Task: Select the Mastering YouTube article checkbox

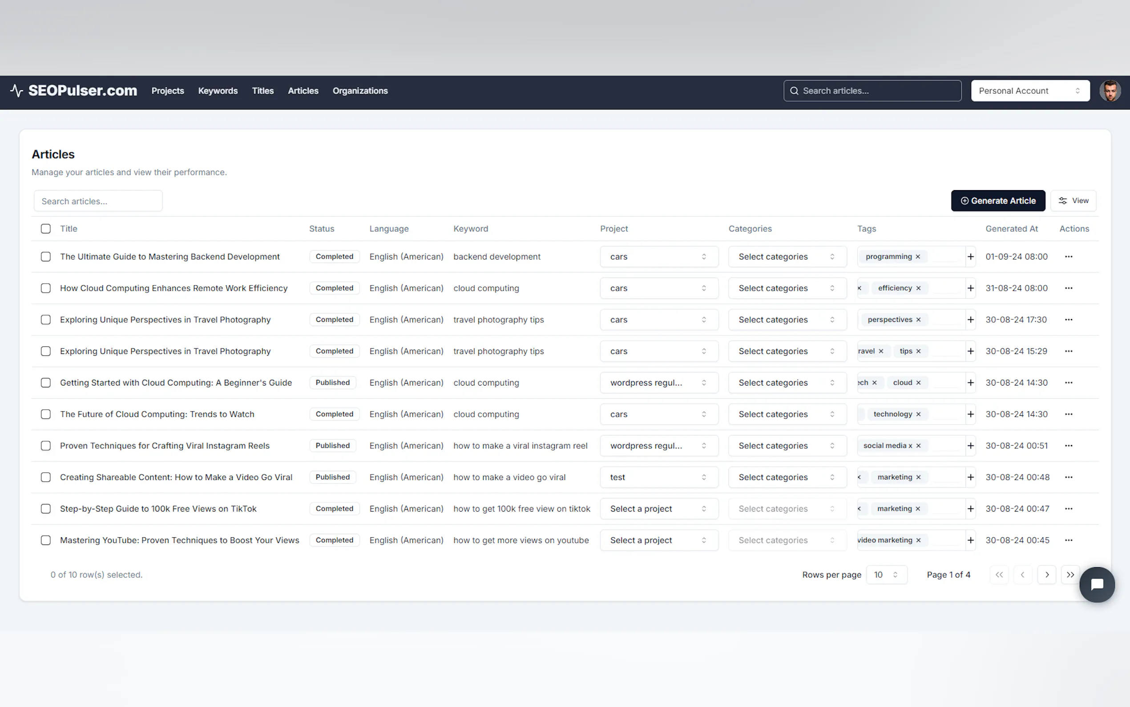Action: [x=46, y=540]
